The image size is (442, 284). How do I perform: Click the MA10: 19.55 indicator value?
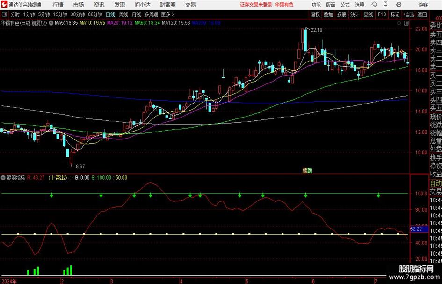pyautogui.click(x=93, y=23)
